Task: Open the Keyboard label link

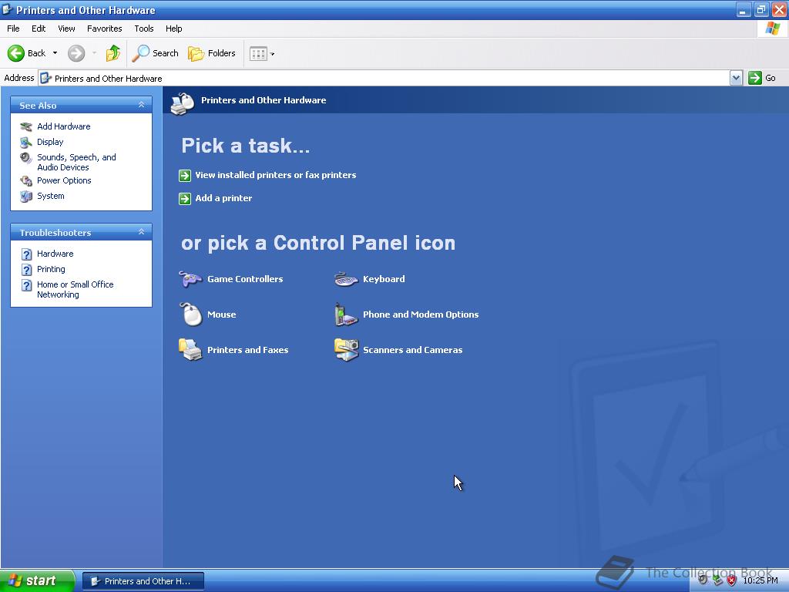Action: click(x=384, y=279)
